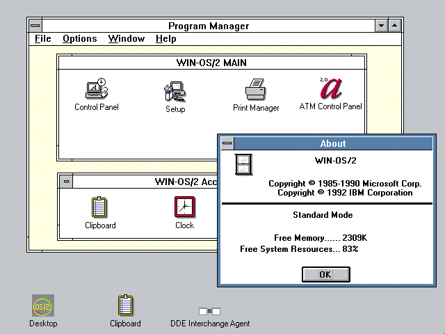Open the Options menu
445x334 pixels.
pos(80,39)
